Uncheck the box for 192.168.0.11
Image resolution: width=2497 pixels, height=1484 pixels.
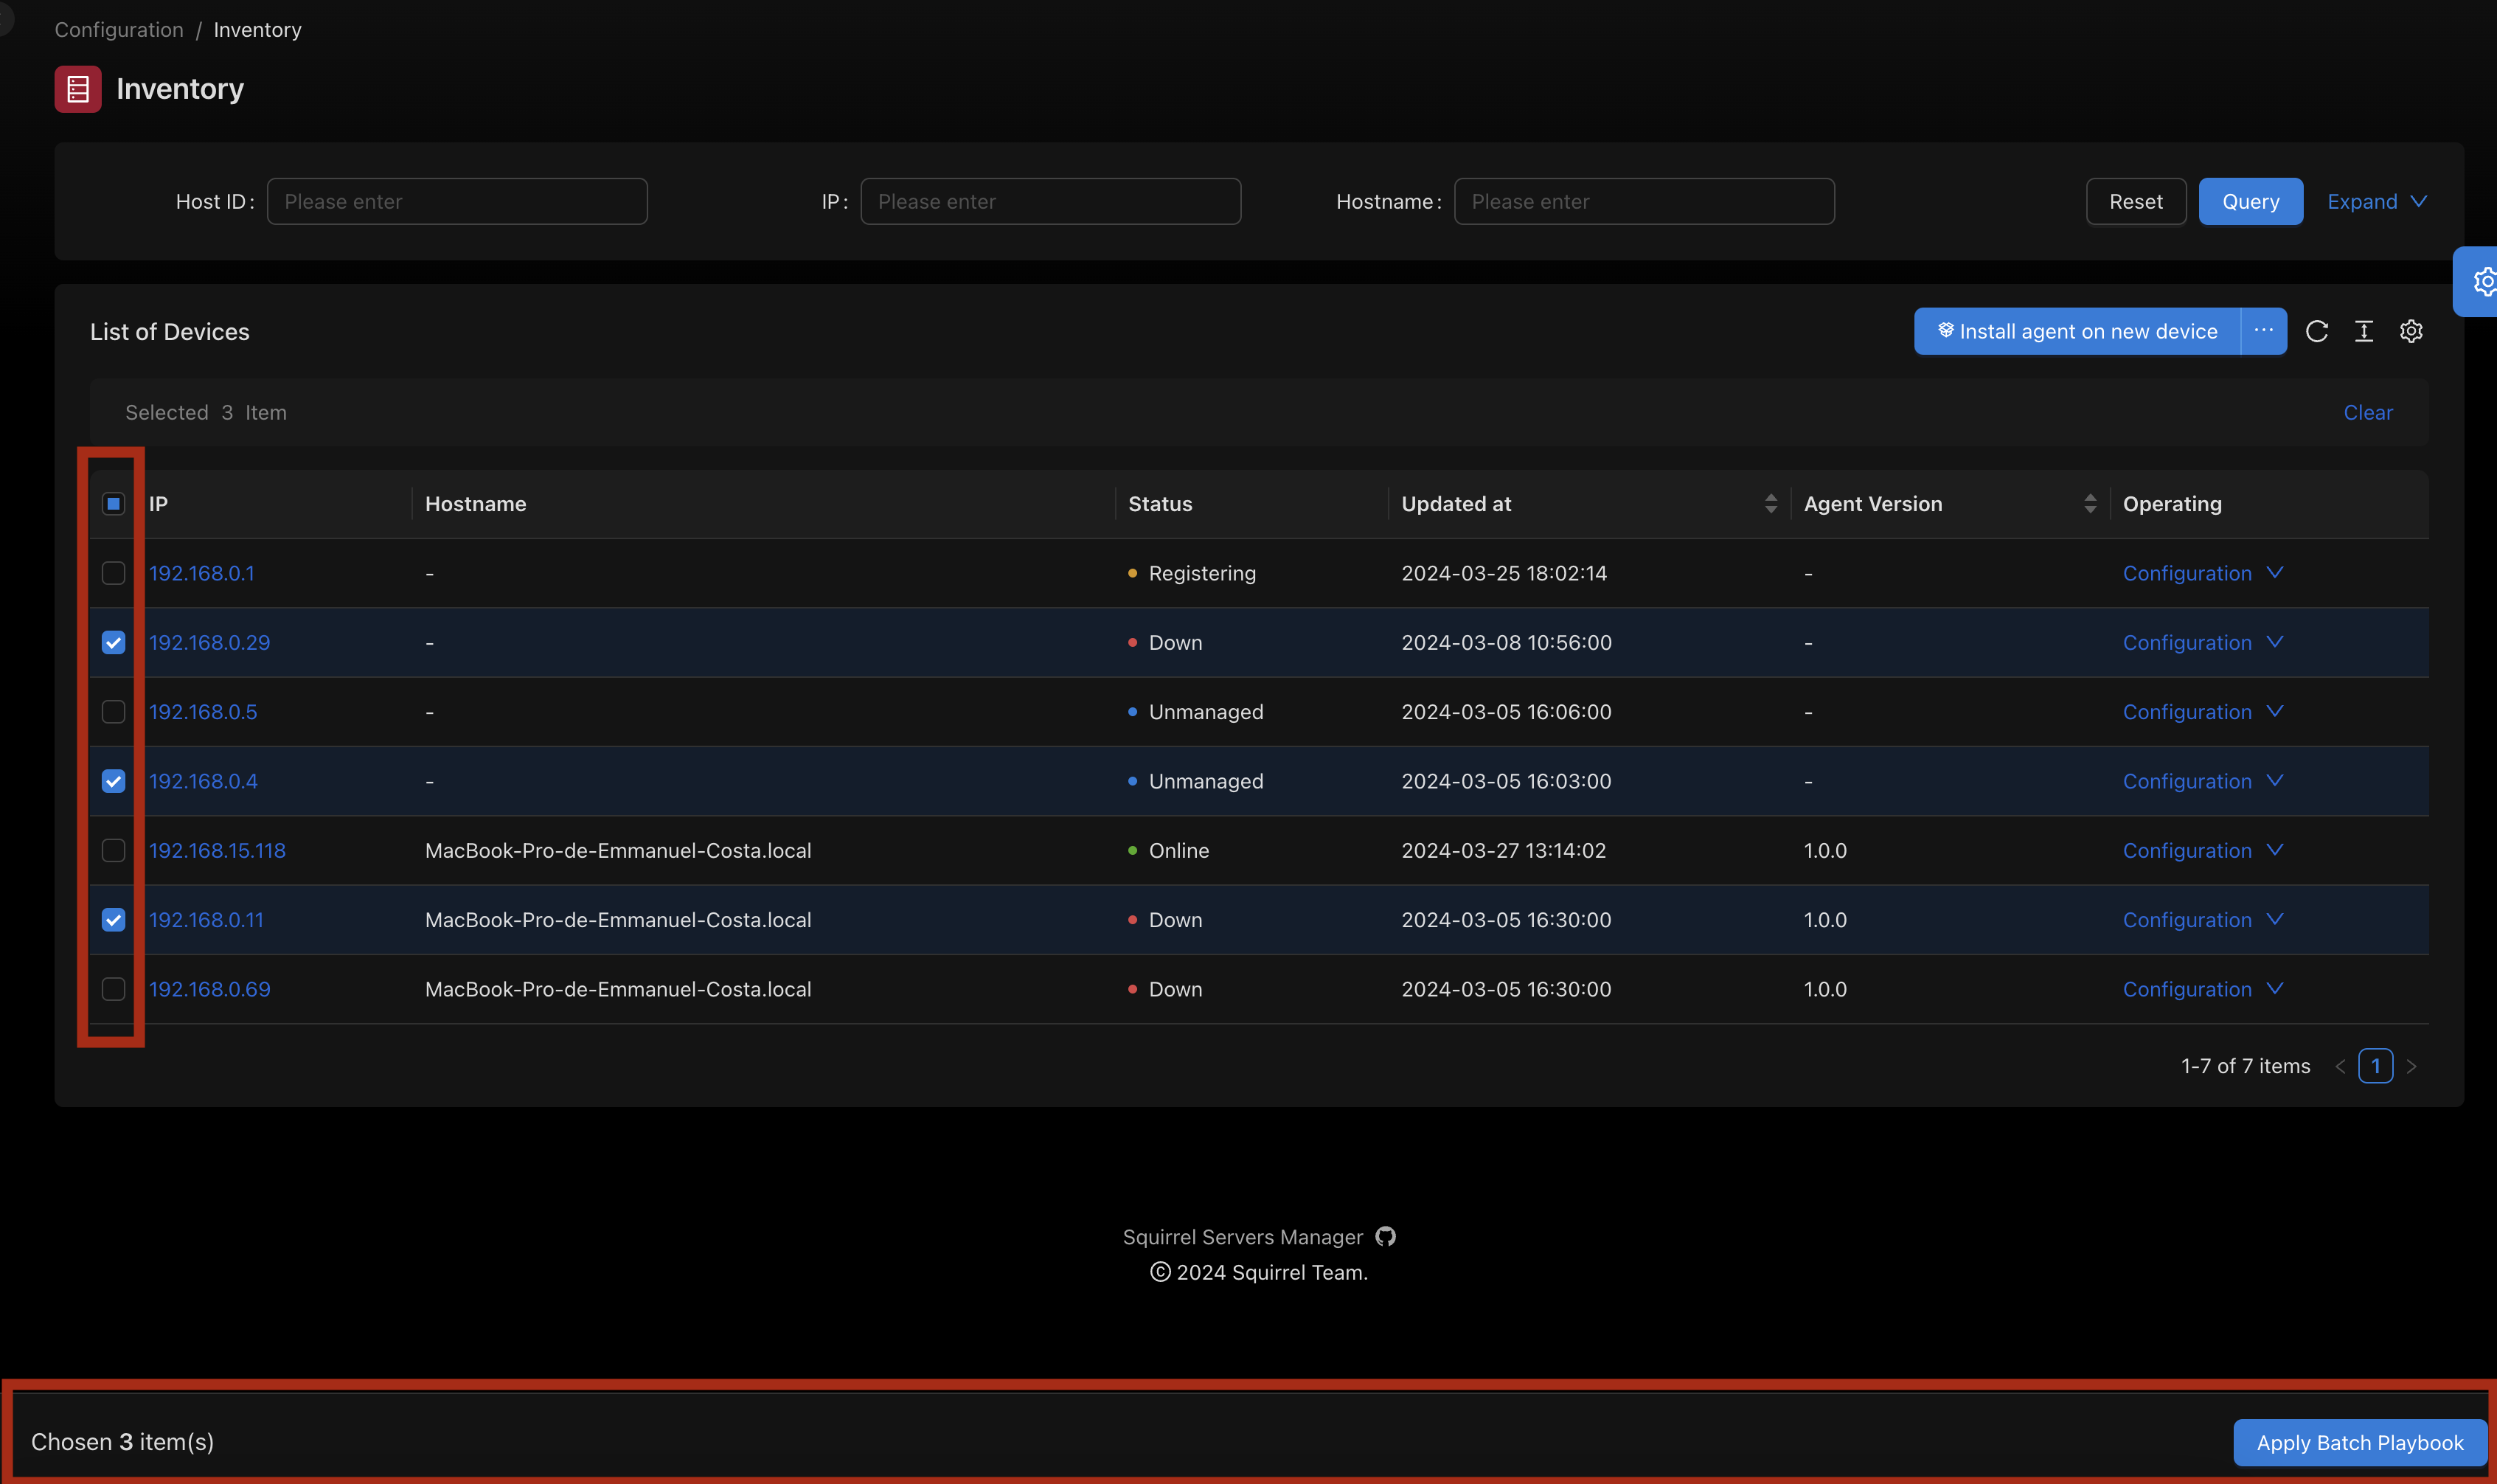pos(113,919)
